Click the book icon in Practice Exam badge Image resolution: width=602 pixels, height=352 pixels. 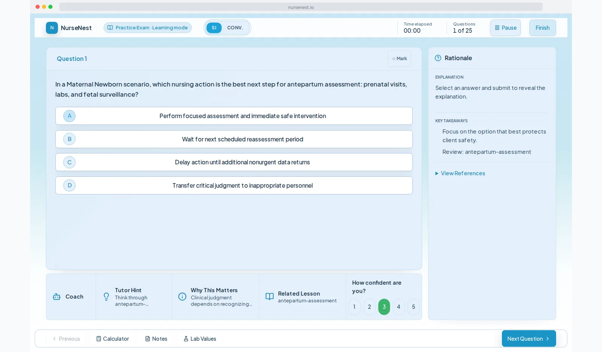click(x=110, y=28)
